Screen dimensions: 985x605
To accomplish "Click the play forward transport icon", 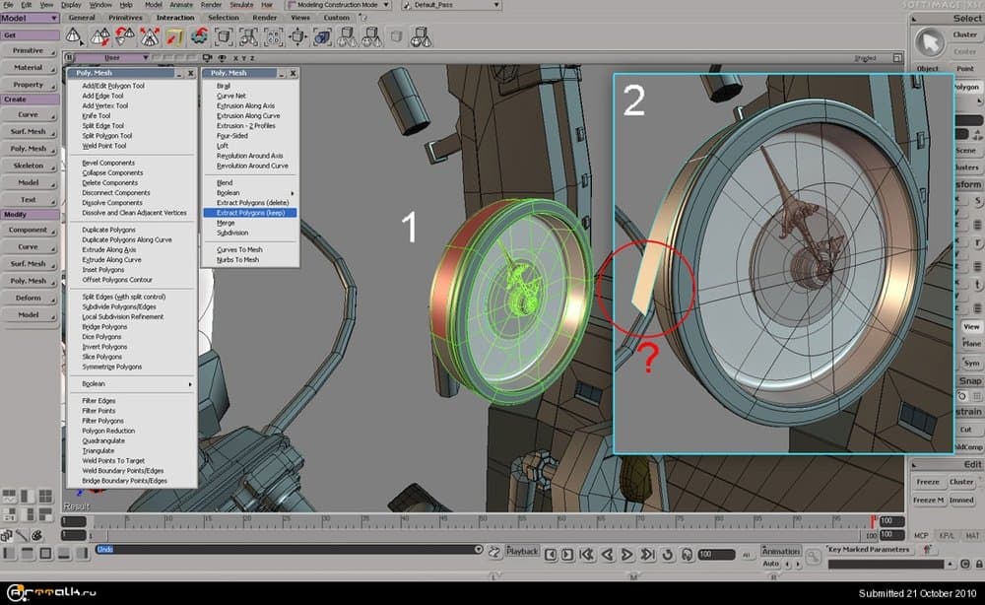I will coord(626,553).
